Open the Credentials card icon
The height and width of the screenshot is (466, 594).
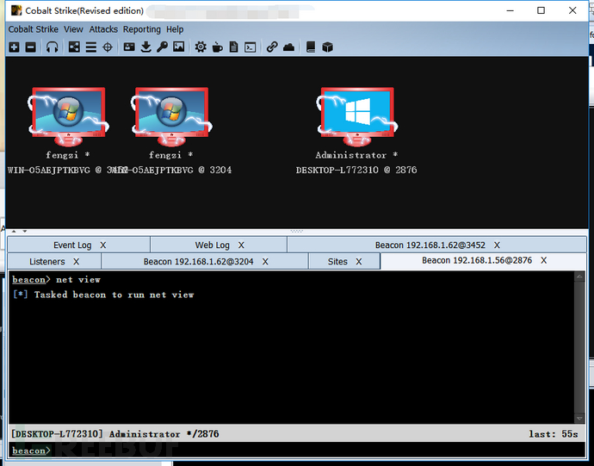[x=129, y=47]
